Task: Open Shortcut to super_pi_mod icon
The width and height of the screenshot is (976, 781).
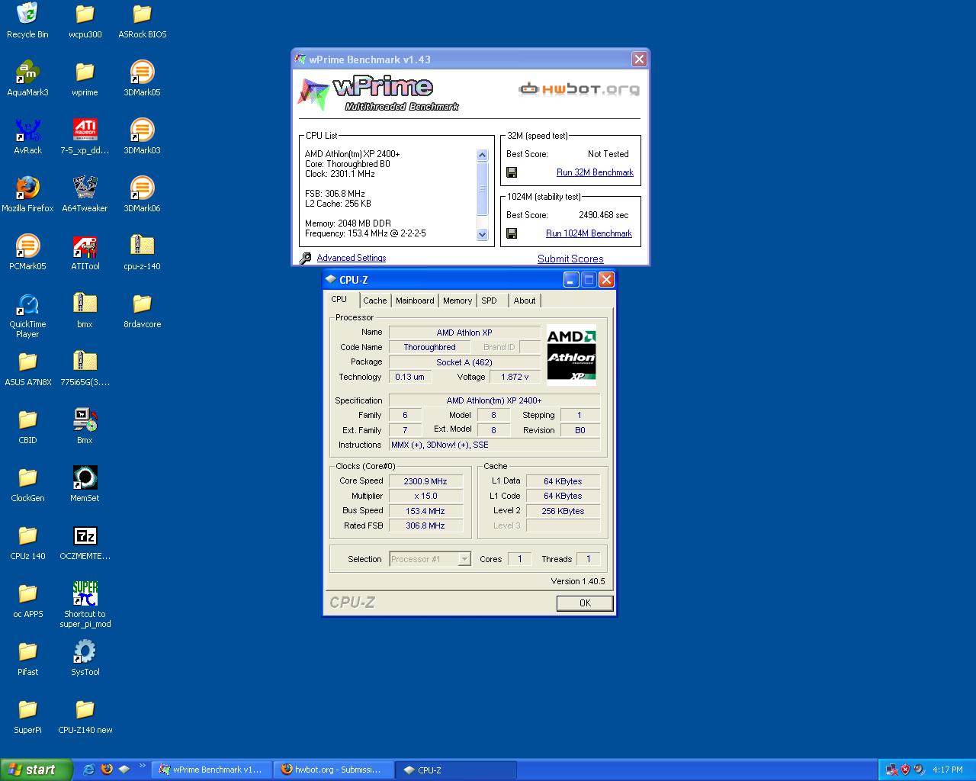Action: [x=85, y=605]
